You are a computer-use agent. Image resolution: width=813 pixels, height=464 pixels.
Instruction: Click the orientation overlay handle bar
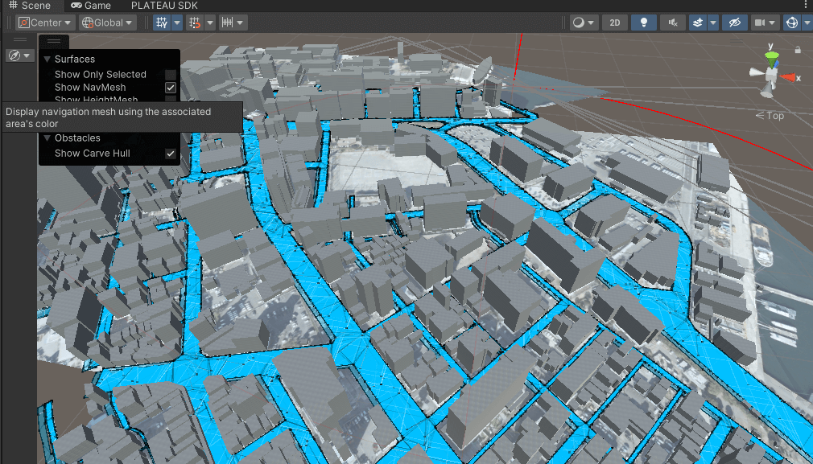click(736, 40)
